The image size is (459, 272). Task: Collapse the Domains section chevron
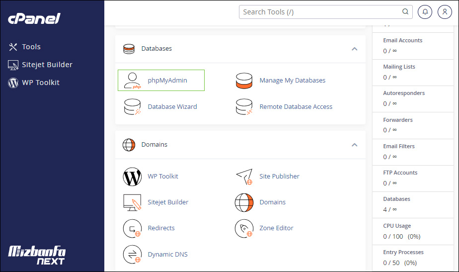pyautogui.click(x=355, y=145)
